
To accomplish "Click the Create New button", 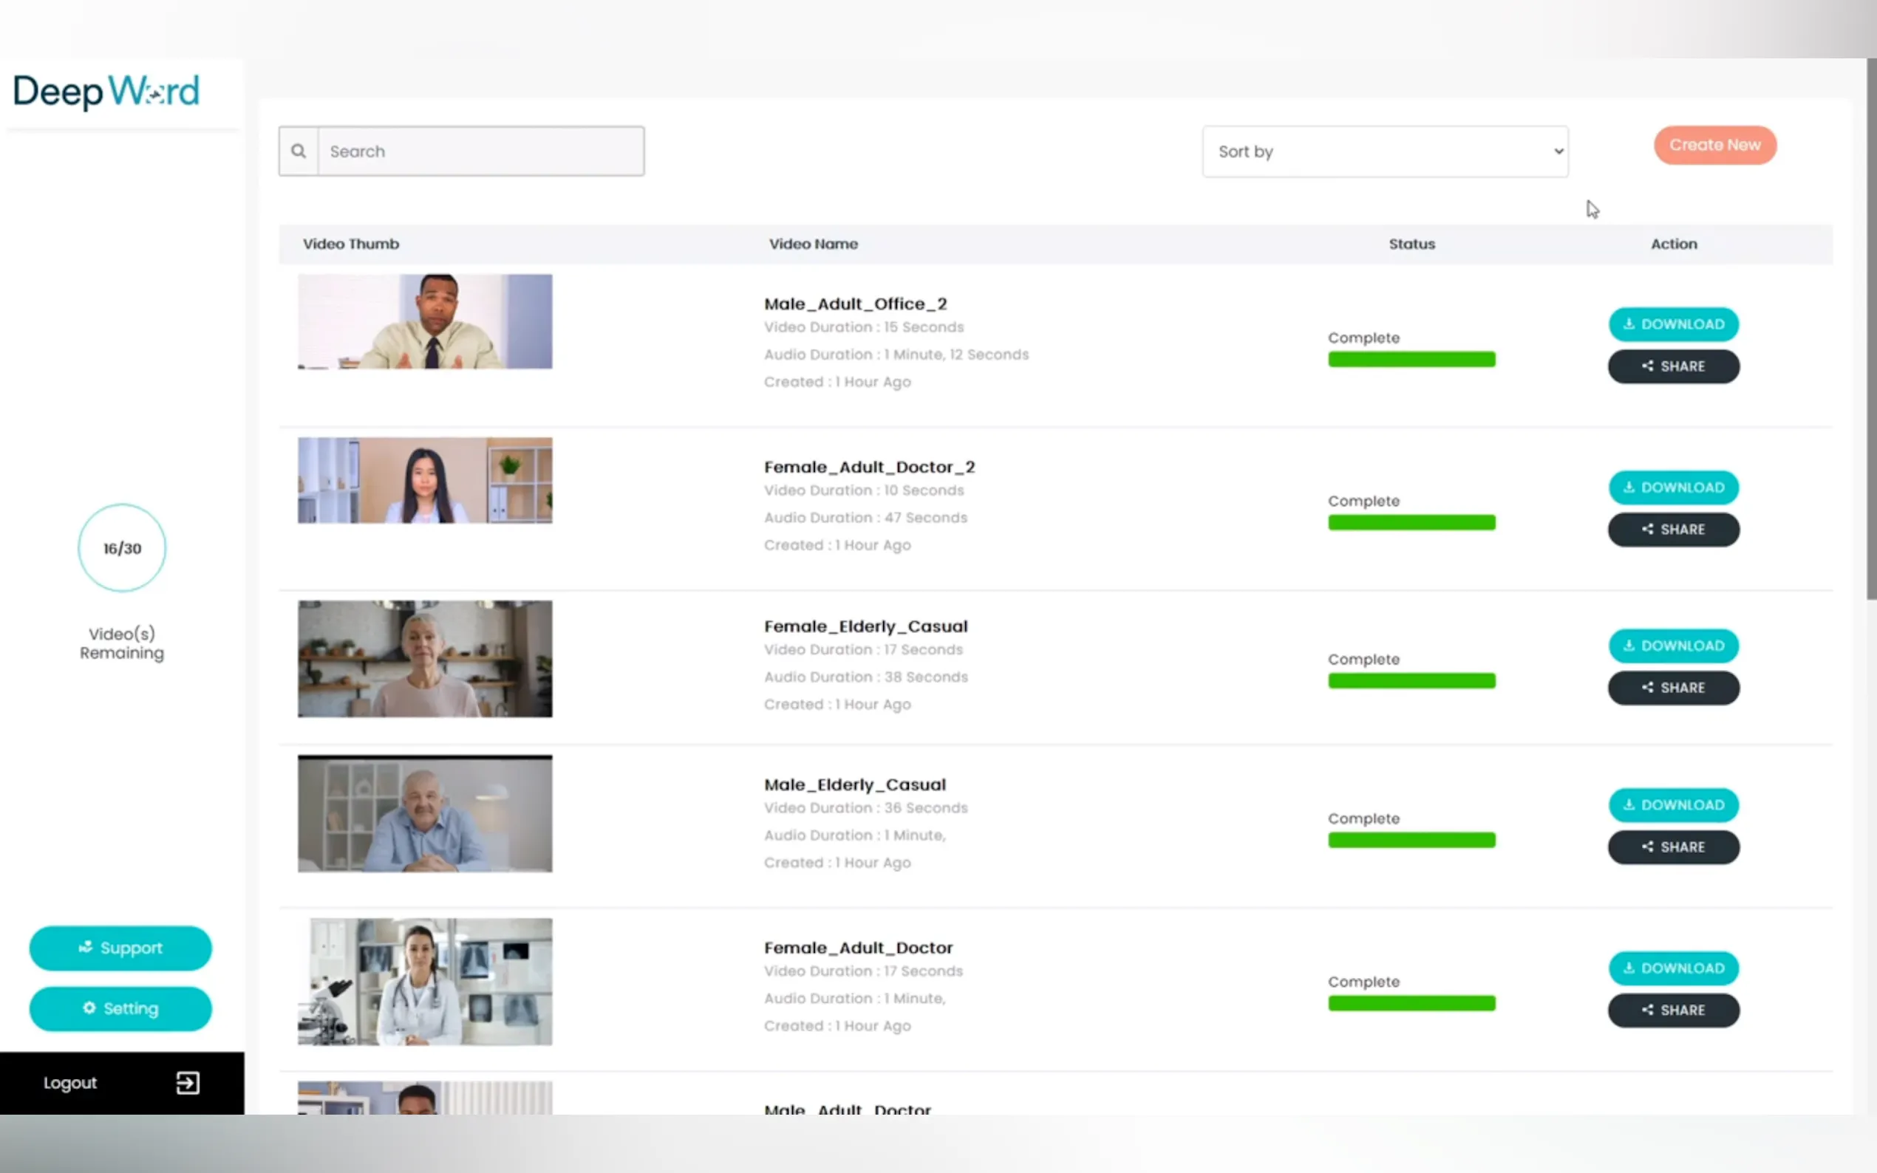I will tap(1714, 145).
